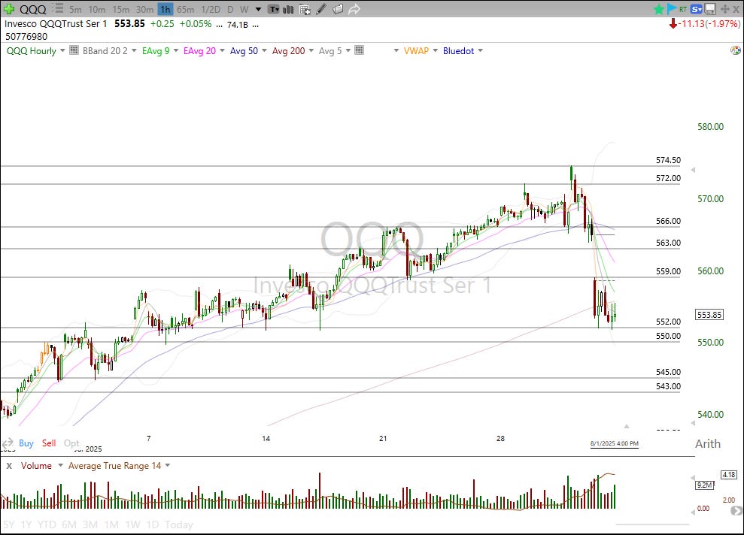The width and height of the screenshot is (744, 535).
Task: Select the YTD range
Action: click(x=47, y=524)
